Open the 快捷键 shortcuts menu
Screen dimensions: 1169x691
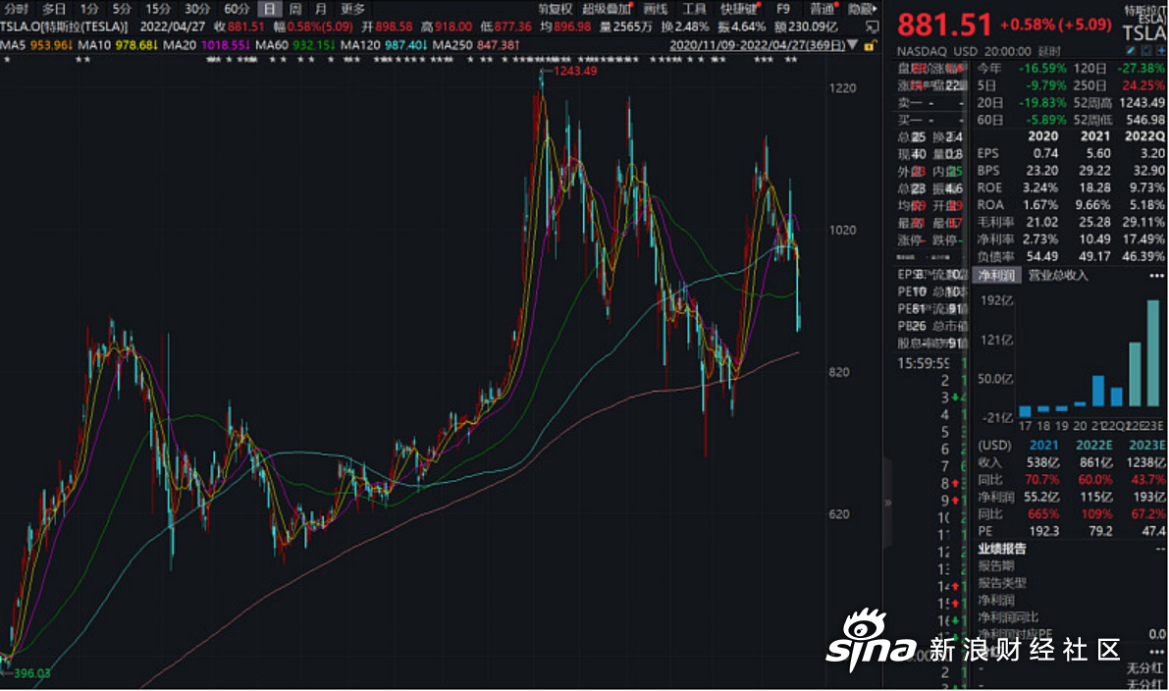coord(739,9)
